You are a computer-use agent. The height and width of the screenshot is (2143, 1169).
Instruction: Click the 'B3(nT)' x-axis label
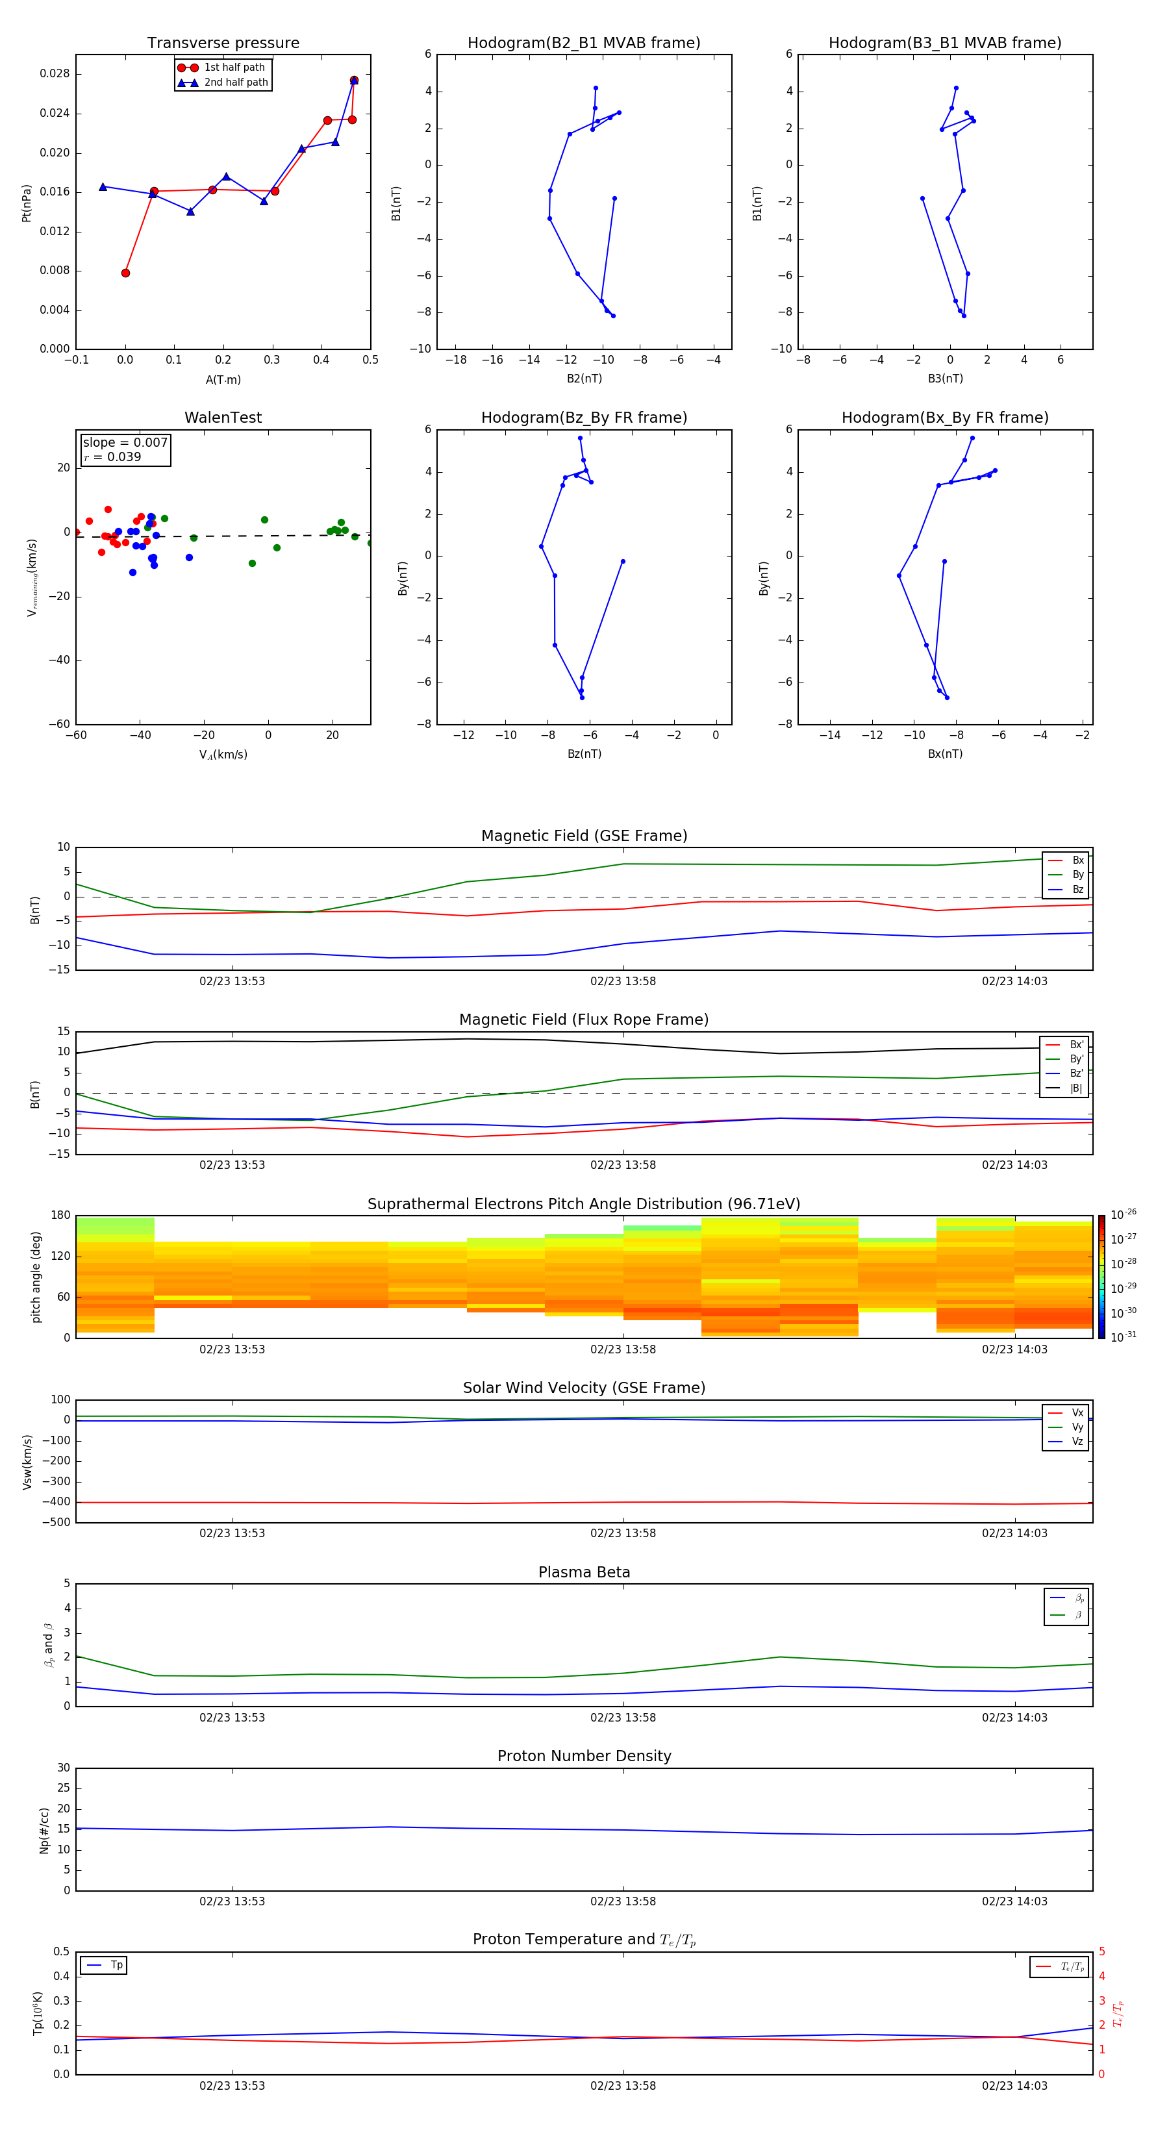pos(945,379)
